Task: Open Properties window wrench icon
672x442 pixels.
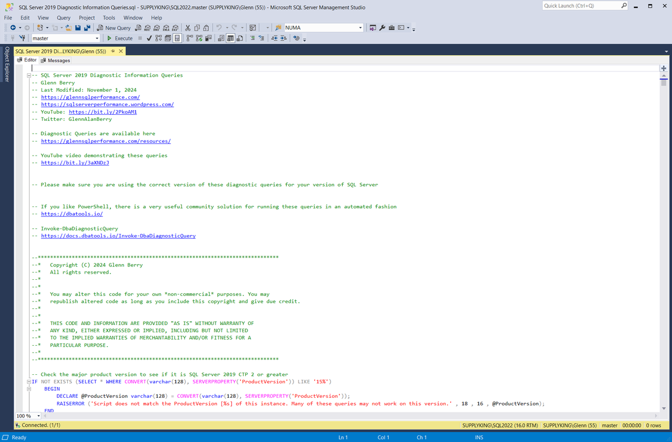Action: point(382,27)
